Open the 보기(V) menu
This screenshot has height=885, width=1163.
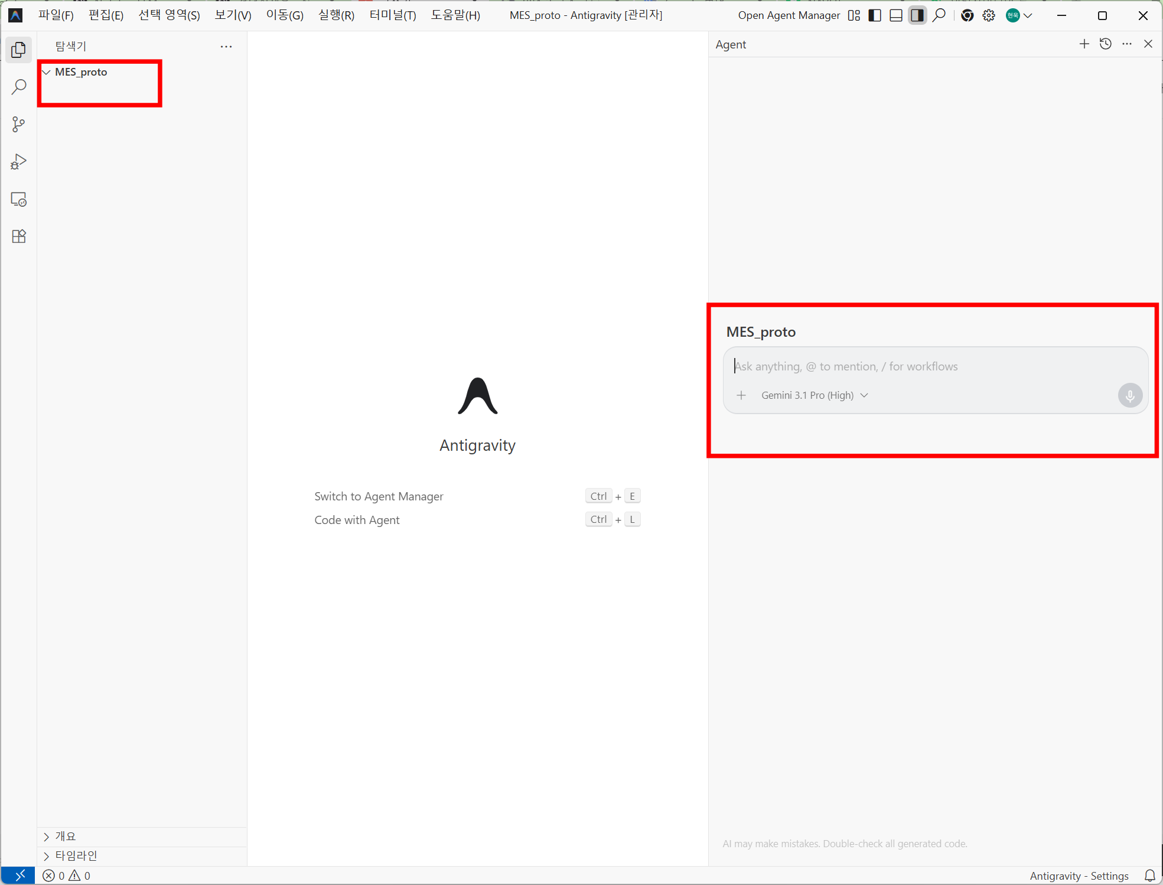233,15
